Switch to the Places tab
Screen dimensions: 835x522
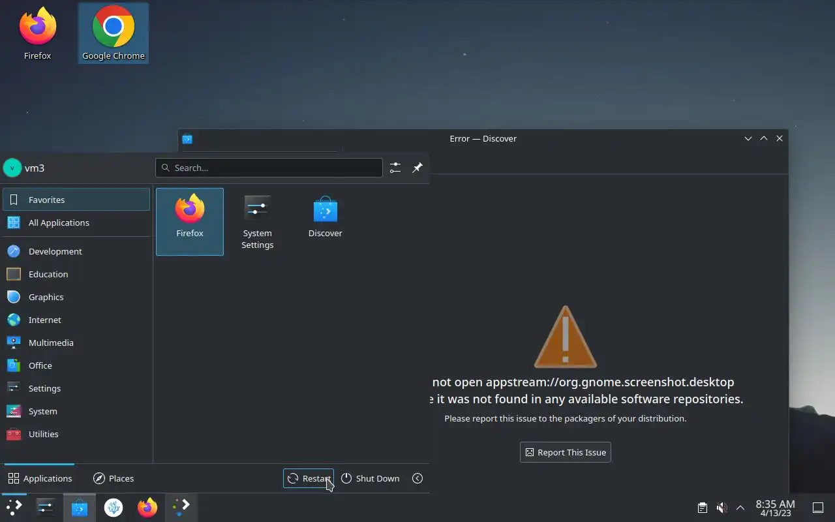(x=114, y=478)
